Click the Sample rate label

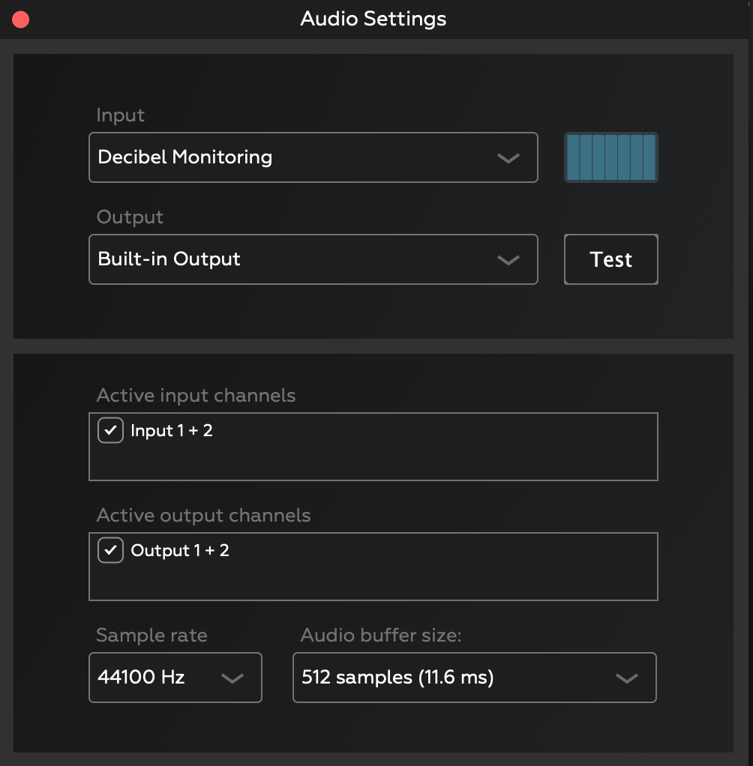151,636
